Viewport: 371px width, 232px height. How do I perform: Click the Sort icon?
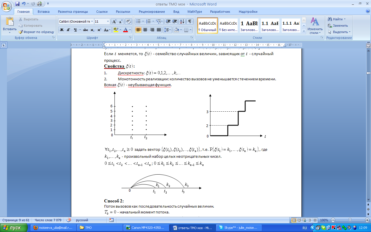[x=182, y=21]
